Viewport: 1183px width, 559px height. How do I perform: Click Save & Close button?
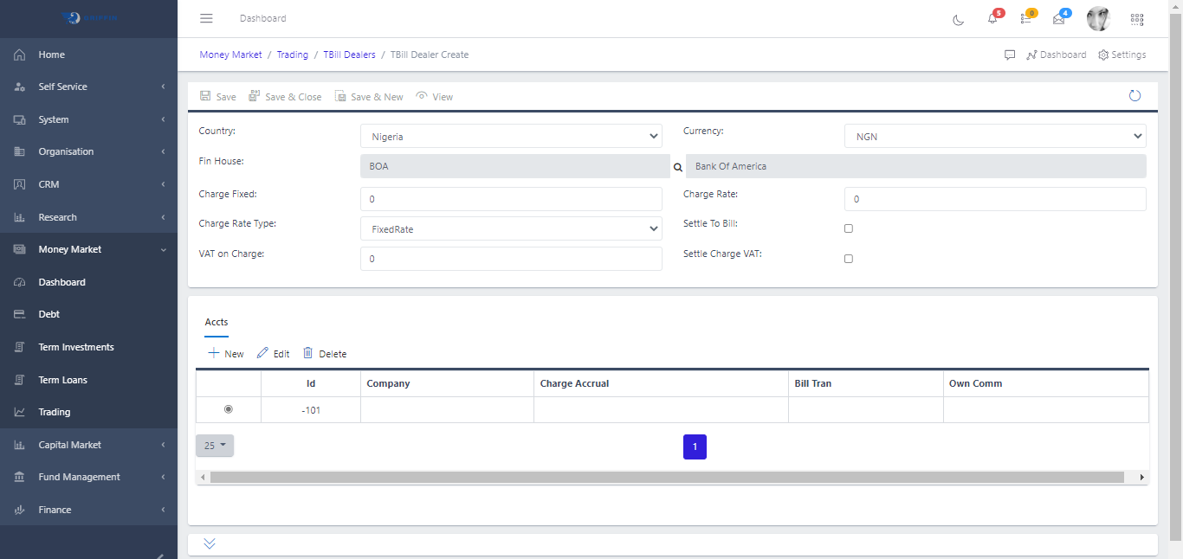pos(285,97)
